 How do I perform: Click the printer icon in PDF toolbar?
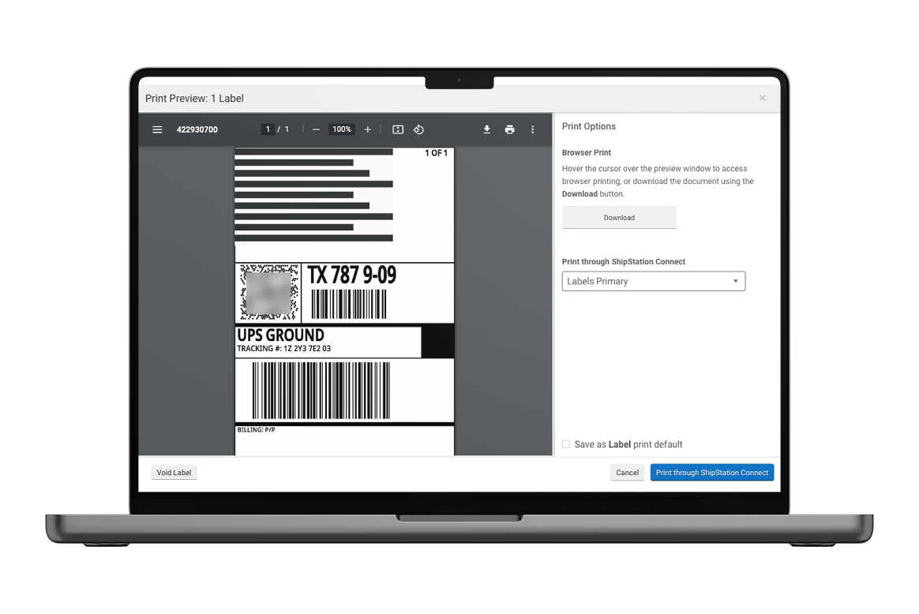tap(510, 129)
